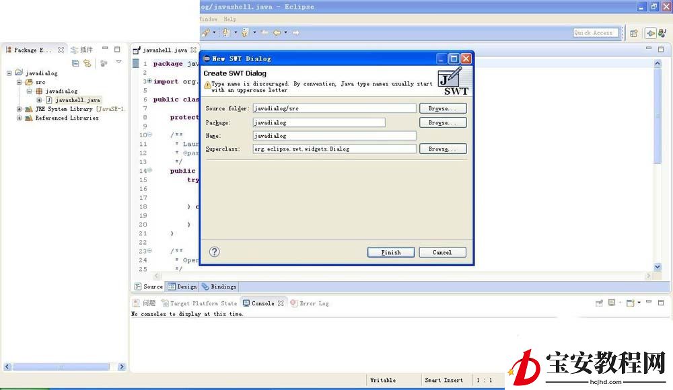The width and height of the screenshot is (673, 390).
Task: Close the Package Explorer view
Action: [x=61, y=50]
